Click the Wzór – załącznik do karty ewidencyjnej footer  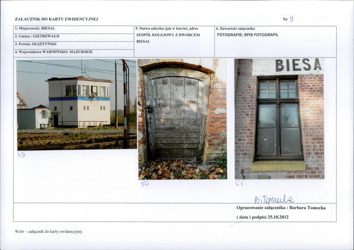(x=48, y=231)
